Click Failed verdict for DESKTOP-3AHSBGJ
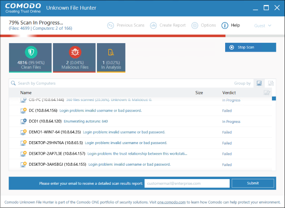The image size is (285, 208). point(227,164)
